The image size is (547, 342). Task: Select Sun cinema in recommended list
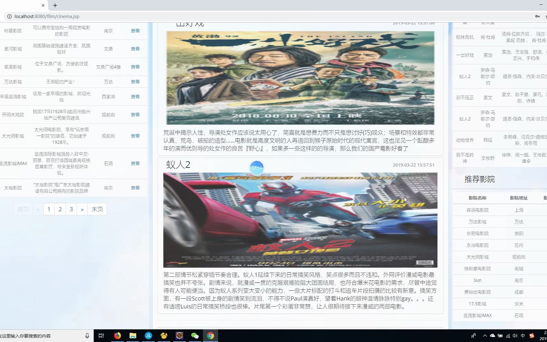(477, 280)
